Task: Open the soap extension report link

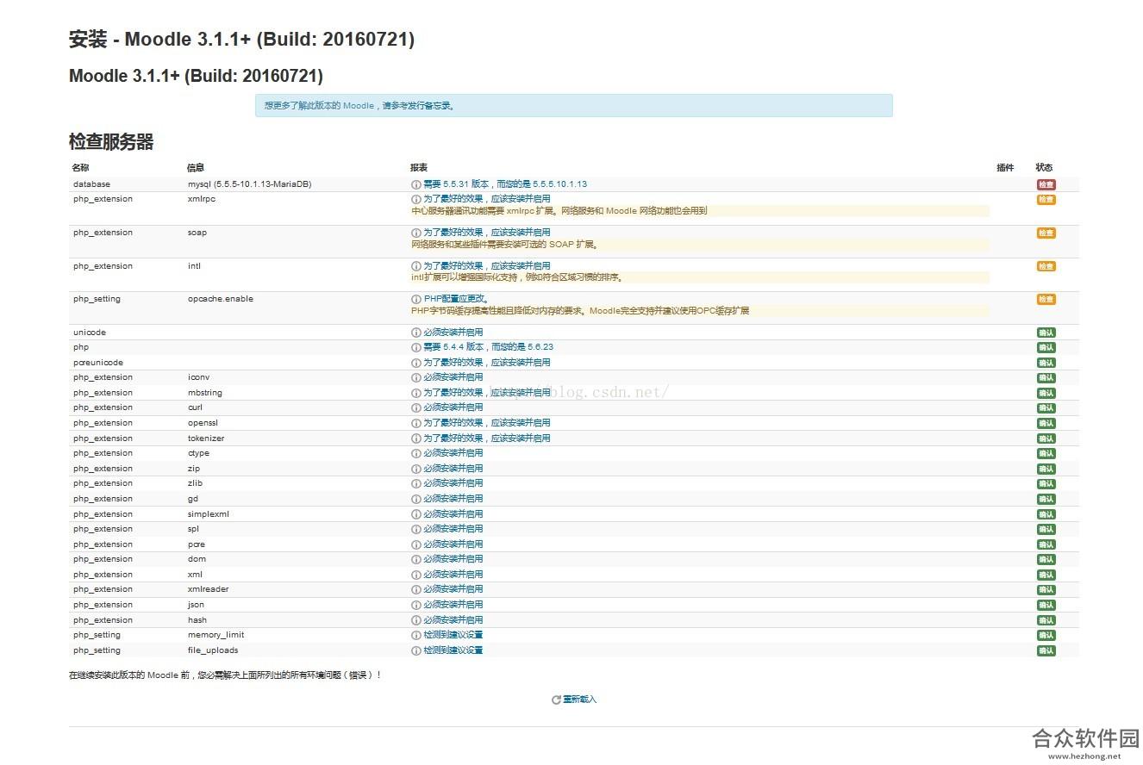Action: [486, 233]
